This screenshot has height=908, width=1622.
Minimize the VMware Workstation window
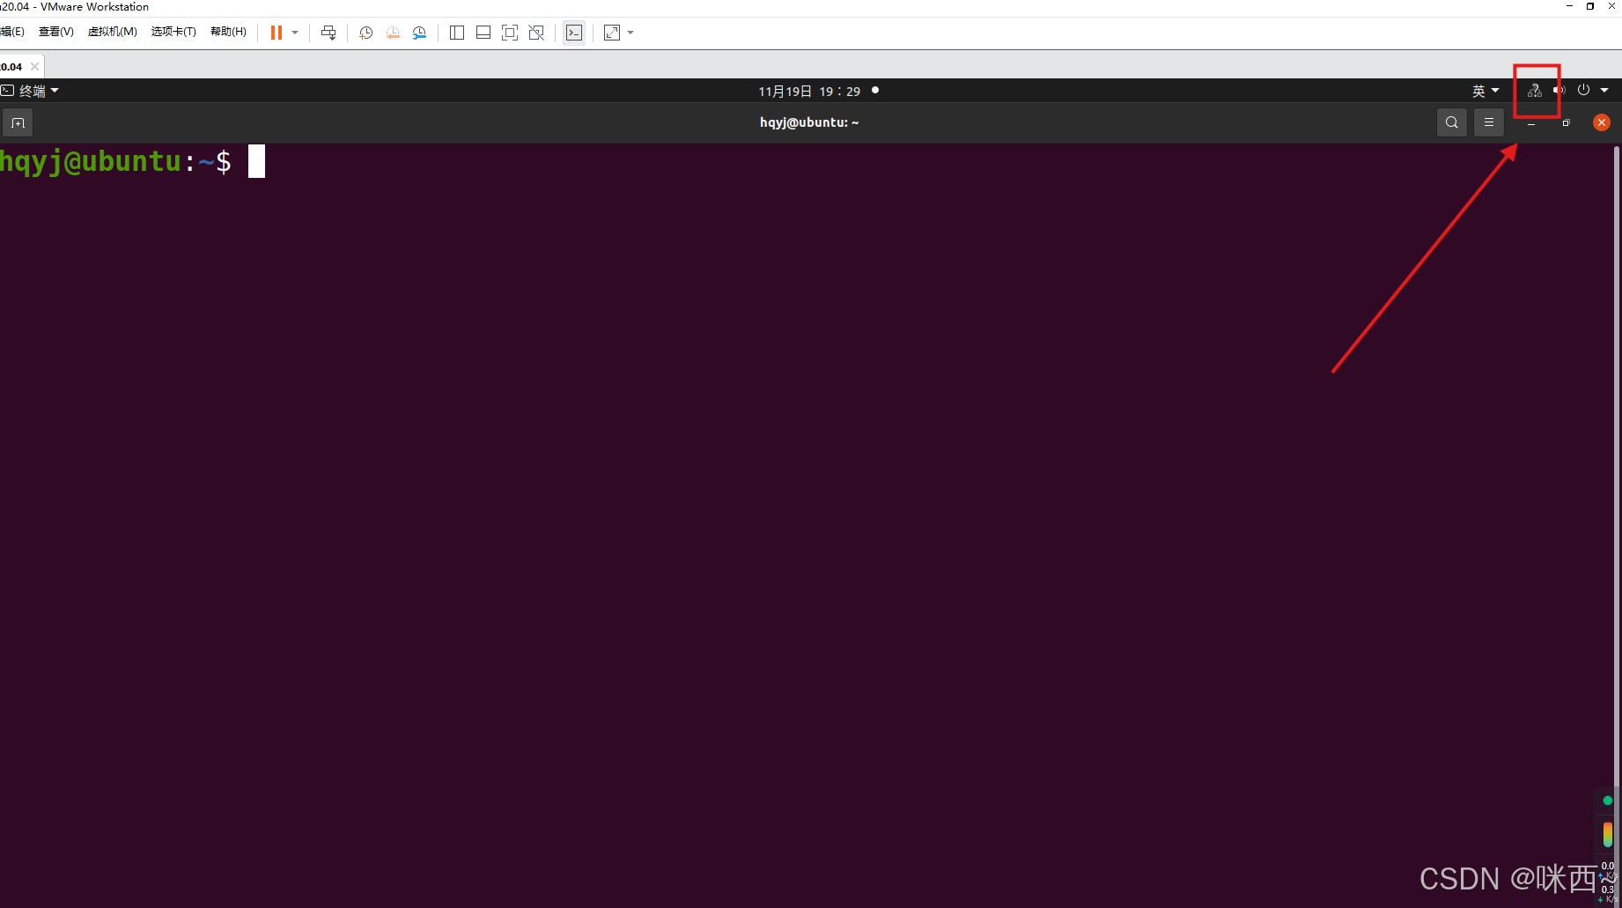pyautogui.click(x=1569, y=6)
